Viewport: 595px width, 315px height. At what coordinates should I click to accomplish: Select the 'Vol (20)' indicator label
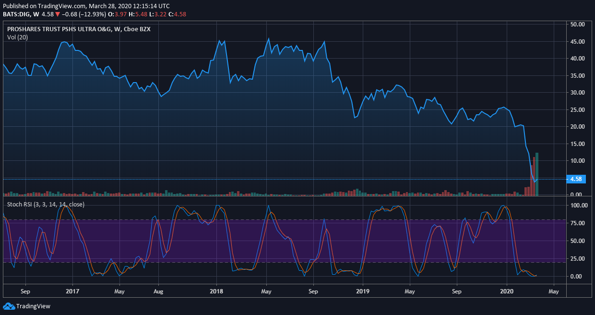pyautogui.click(x=17, y=37)
